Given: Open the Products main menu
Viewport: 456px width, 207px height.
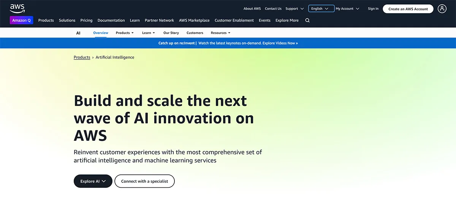Looking at the screenshot, I should (x=46, y=20).
